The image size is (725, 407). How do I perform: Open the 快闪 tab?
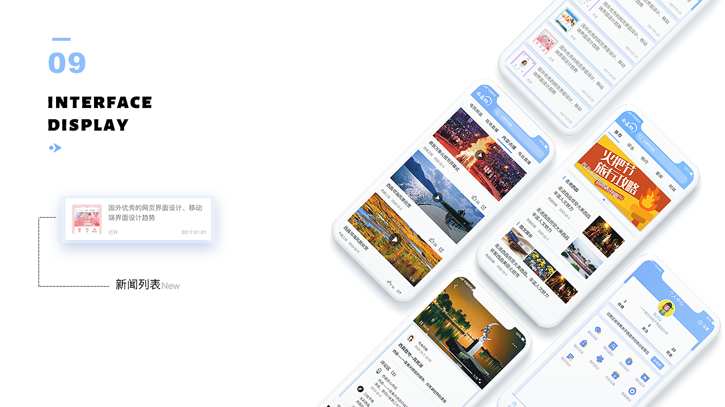coord(645,161)
